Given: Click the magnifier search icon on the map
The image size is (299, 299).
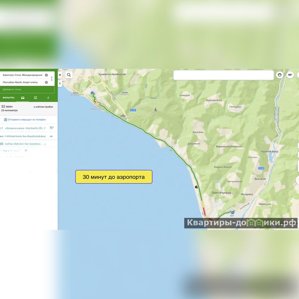Looking at the screenshot, I should pos(69,75).
